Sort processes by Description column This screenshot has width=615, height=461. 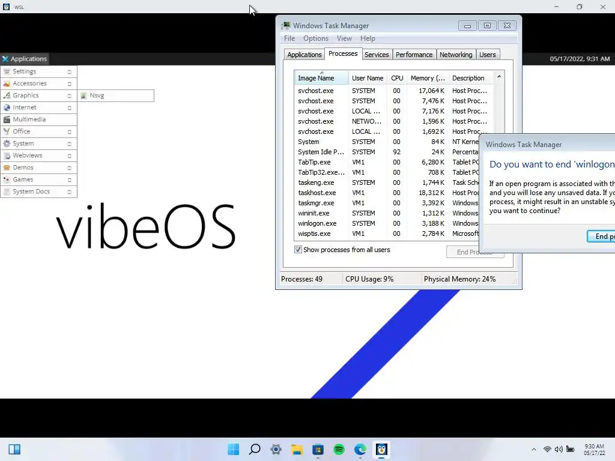click(471, 78)
